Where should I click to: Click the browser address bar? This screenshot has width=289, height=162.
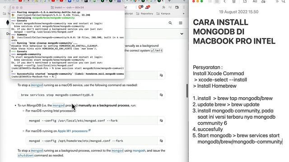130,7
